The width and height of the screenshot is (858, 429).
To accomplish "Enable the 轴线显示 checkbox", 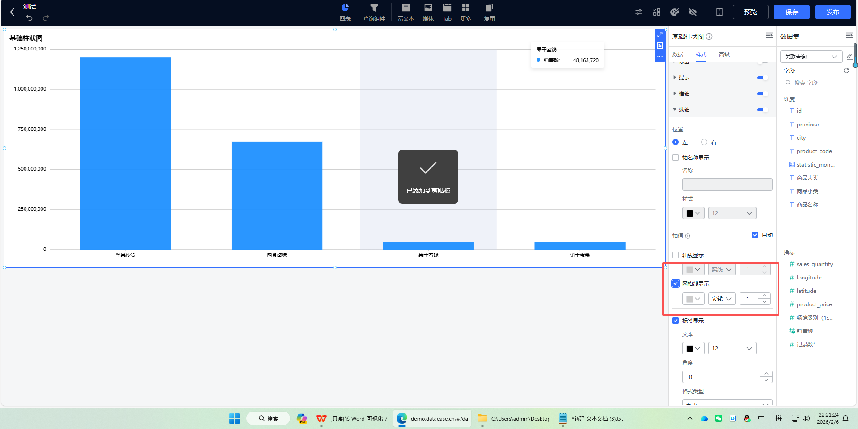I will pos(676,255).
